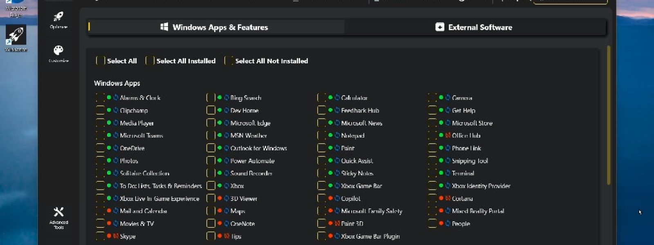The height and width of the screenshot is (245, 654).
Task: Select the MSN Weather label
Action: pos(249,135)
